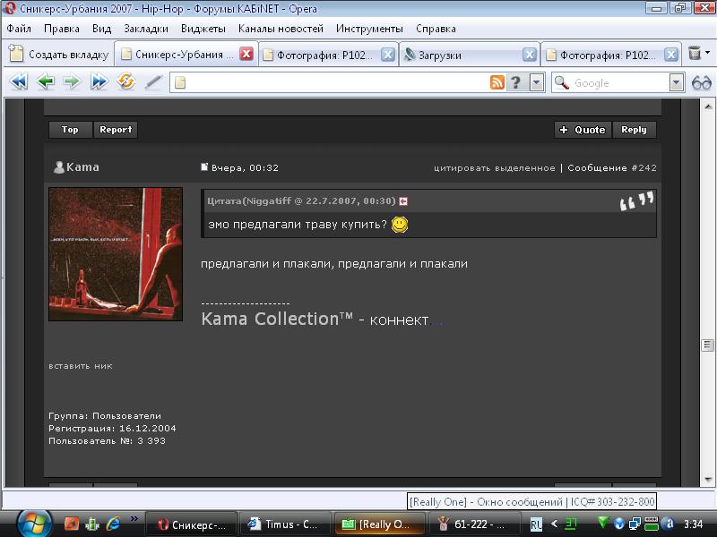Click the question mark security icon
Image resolution: width=717 pixels, height=537 pixels.
516,82
